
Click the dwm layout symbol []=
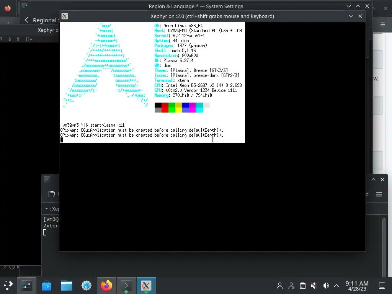click(29, 39)
